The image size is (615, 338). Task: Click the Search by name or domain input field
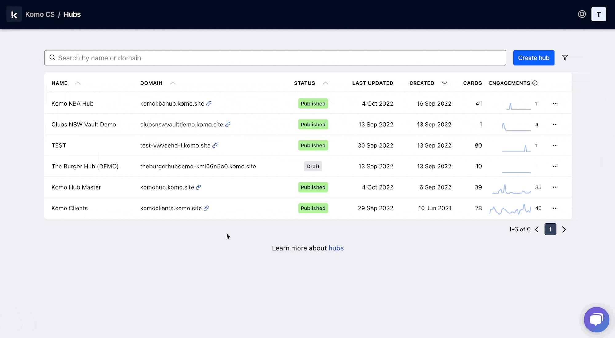[275, 57]
